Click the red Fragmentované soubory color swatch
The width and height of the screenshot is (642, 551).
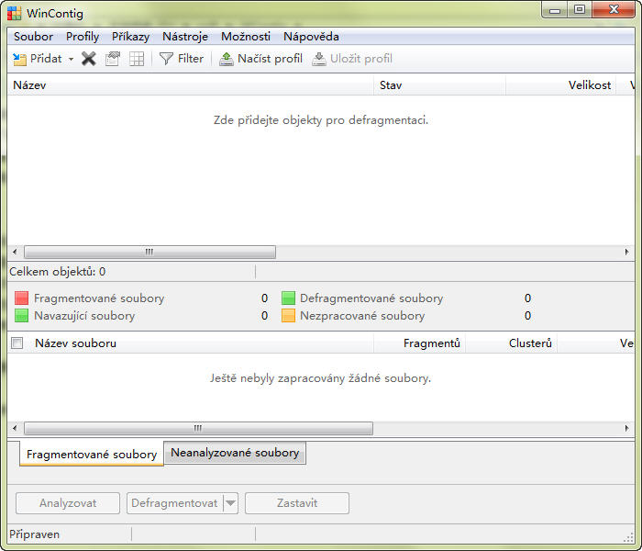[22, 298]
